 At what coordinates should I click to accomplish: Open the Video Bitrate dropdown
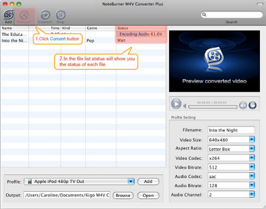point(231,167)
